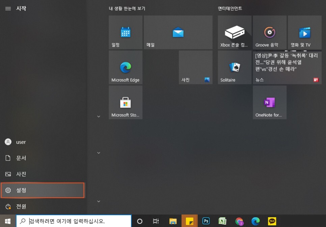Image resolution: width=326 pixels, height=227 pixels.
Task: Click the chevron arrow beside the Microsoft Store tile
Action: 99,116
